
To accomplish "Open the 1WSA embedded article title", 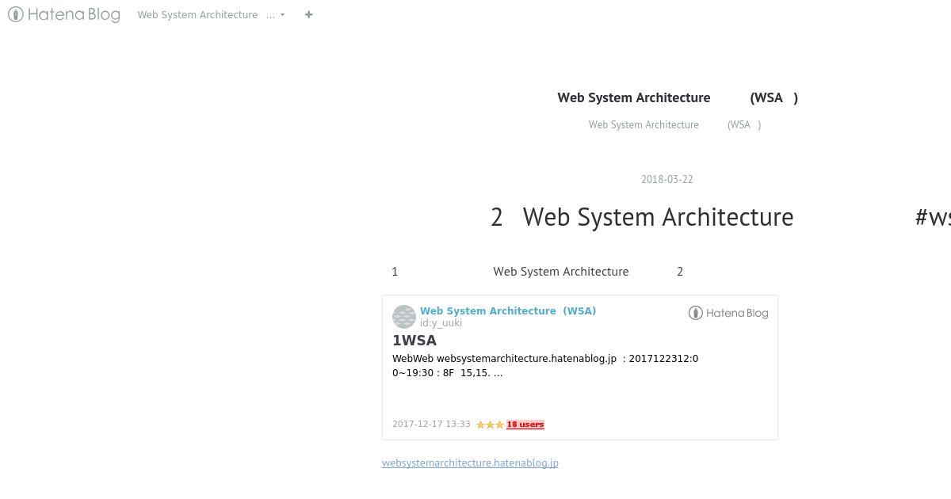I will (x=414, y=341).
